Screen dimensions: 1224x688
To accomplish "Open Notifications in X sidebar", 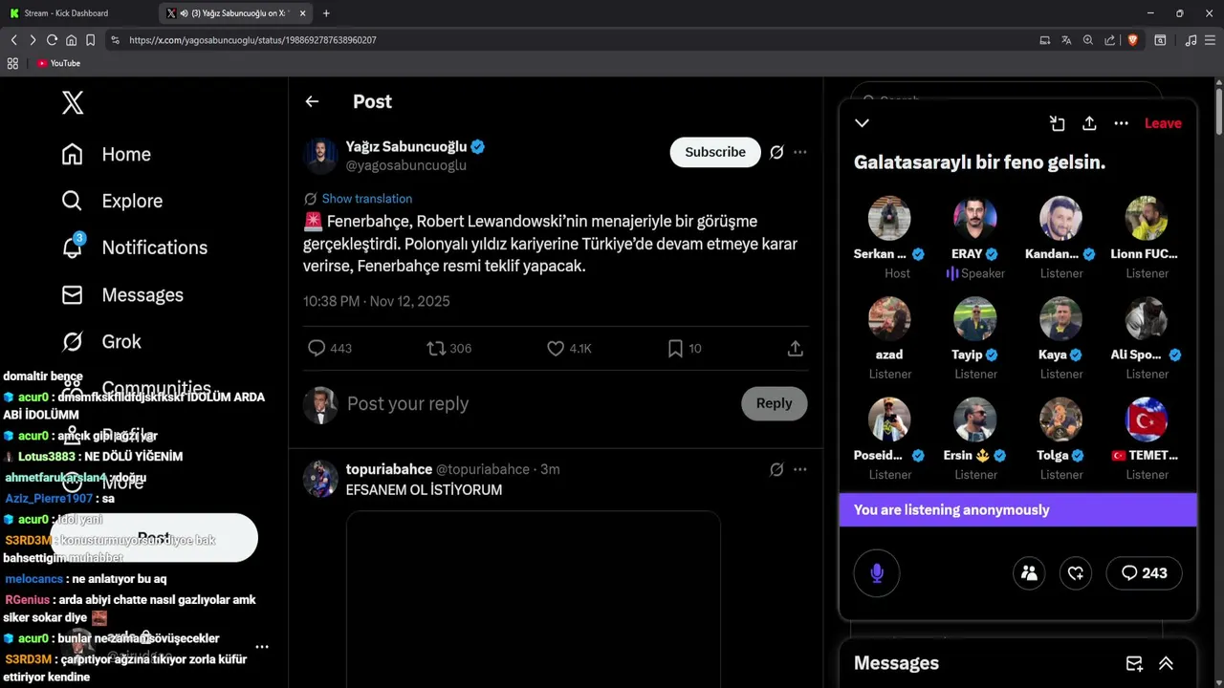I will click(134, 247).
